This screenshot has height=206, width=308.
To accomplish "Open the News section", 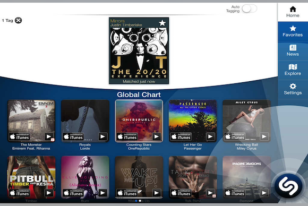I will (293, 50).
